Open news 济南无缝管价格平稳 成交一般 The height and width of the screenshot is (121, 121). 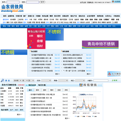click(x=41, y=61)
